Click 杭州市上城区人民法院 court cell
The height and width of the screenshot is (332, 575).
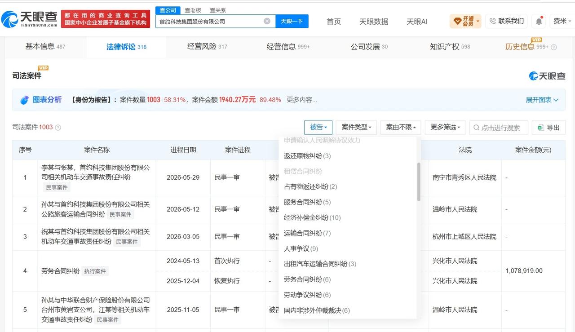click(464, 236)
